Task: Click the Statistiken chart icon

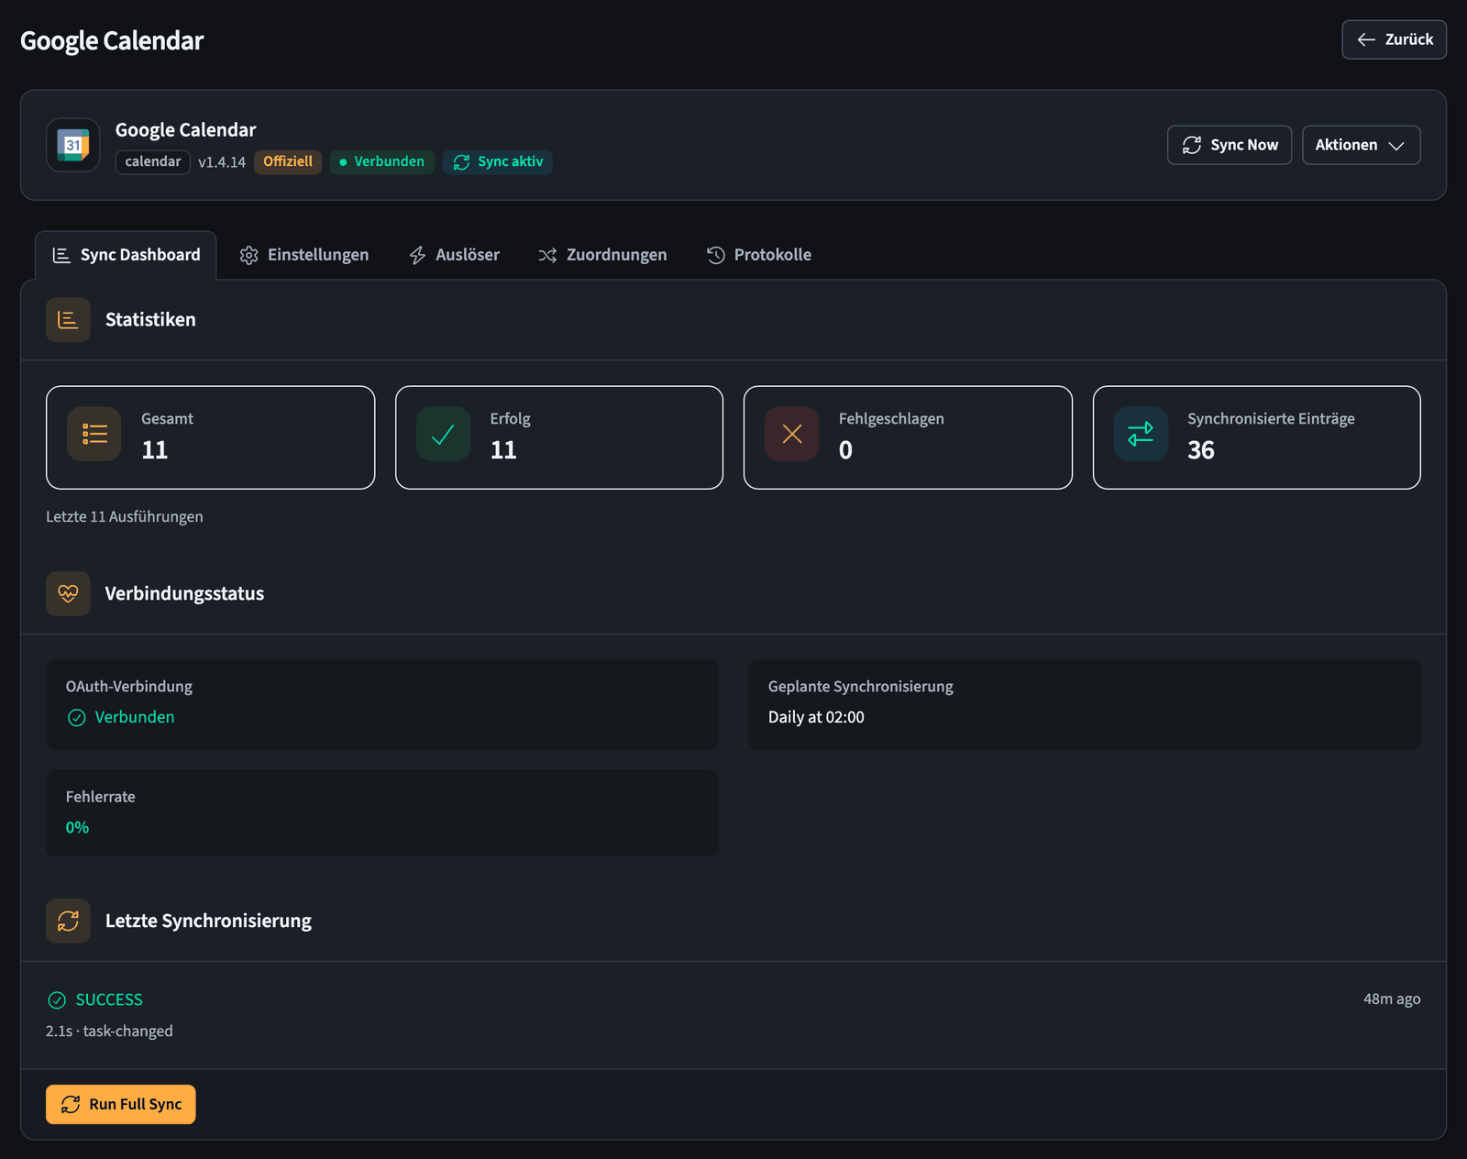Action: (68, 319)
